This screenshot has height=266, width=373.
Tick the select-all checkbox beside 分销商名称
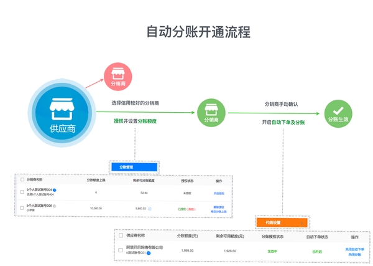(22, 179)
